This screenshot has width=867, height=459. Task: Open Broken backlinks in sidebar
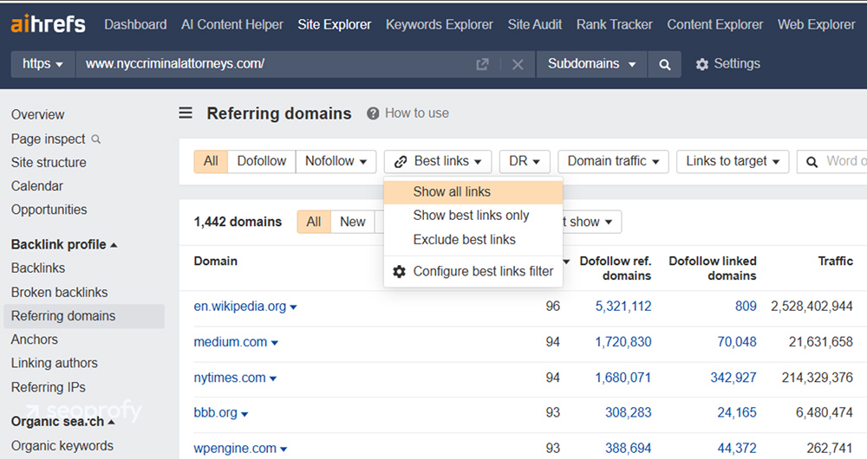tap(59, 292)
